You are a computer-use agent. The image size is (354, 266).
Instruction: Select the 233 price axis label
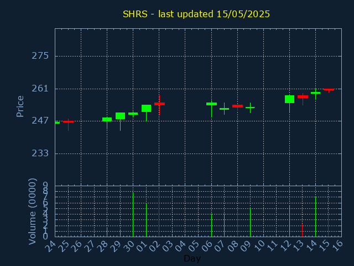pyautogui.click(x=40, y=153)
